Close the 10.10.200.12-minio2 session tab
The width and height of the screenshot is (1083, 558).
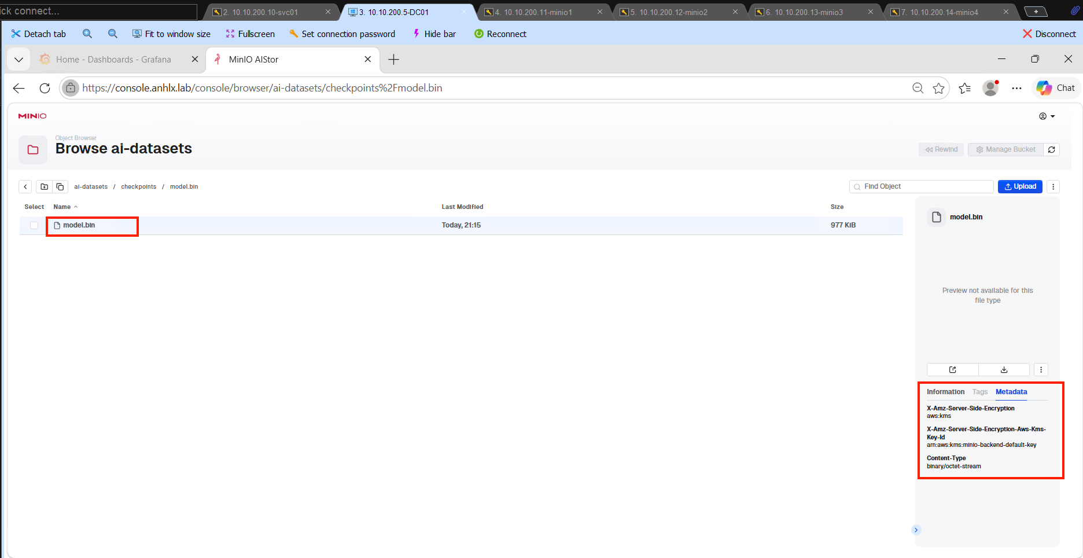click(x=735, y=12)
